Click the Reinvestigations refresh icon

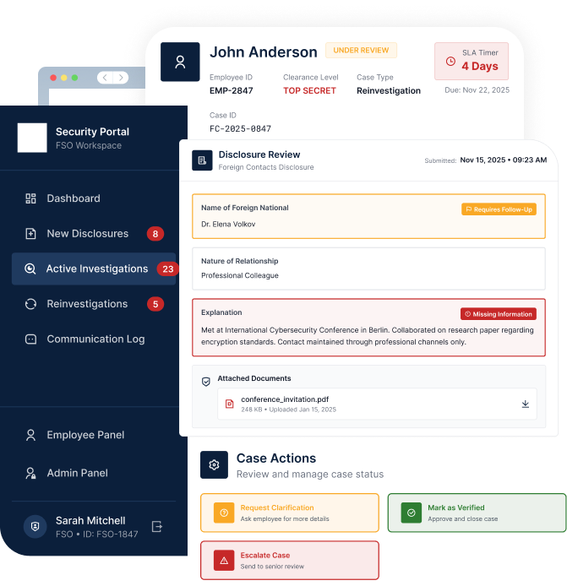pos(30,304)
